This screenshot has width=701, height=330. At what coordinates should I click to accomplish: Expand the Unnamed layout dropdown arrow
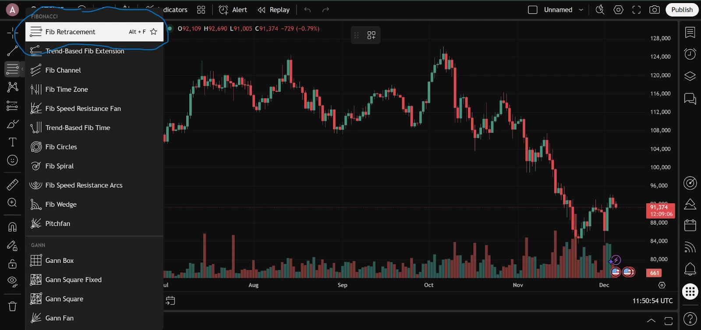click(x=581, y=10)
